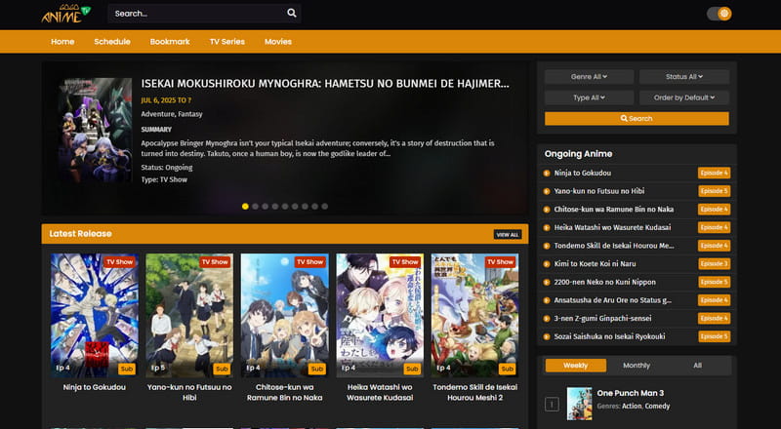Click the Comedy genre link
The height and width of the screenshot is (429, 781).
click(x=657, y=407)
